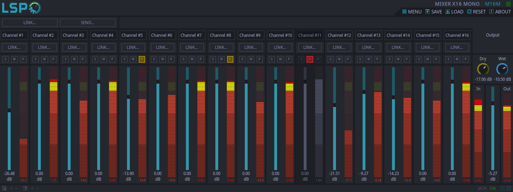Click the green power indicator icon
This screenshot has width=513, height=192.
[x=508, y=4]
